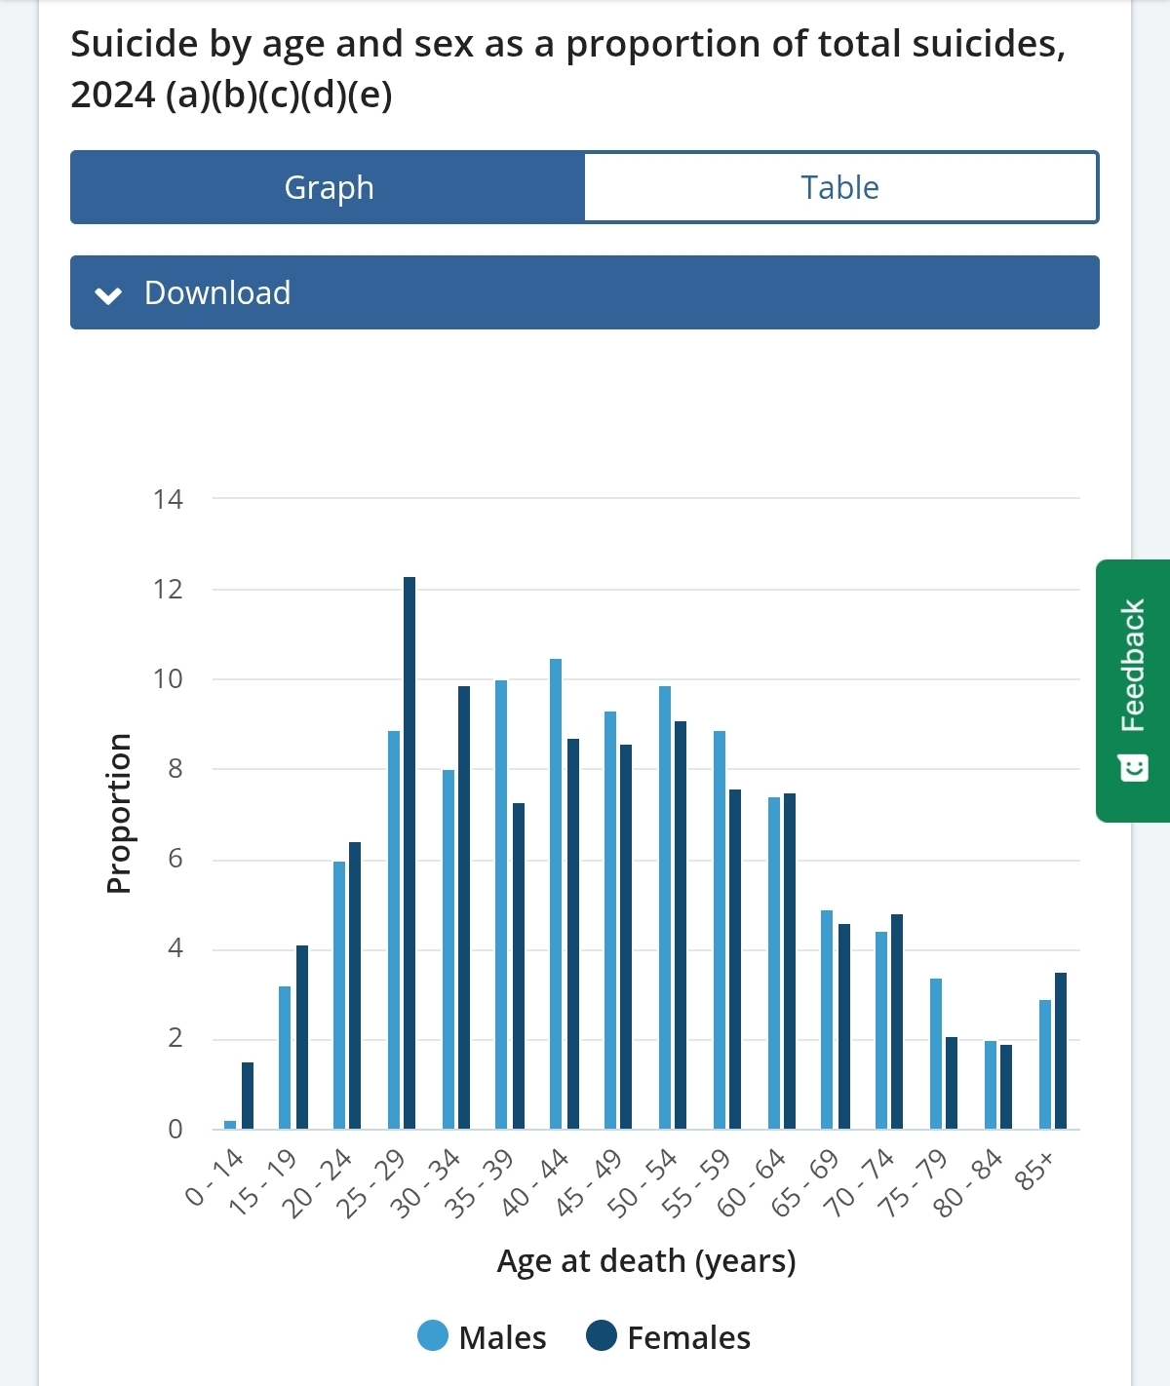Select the Males bar for 45 - 49
The height and width of the screenshot is (1386, 1170).
[x=610, y=920]
